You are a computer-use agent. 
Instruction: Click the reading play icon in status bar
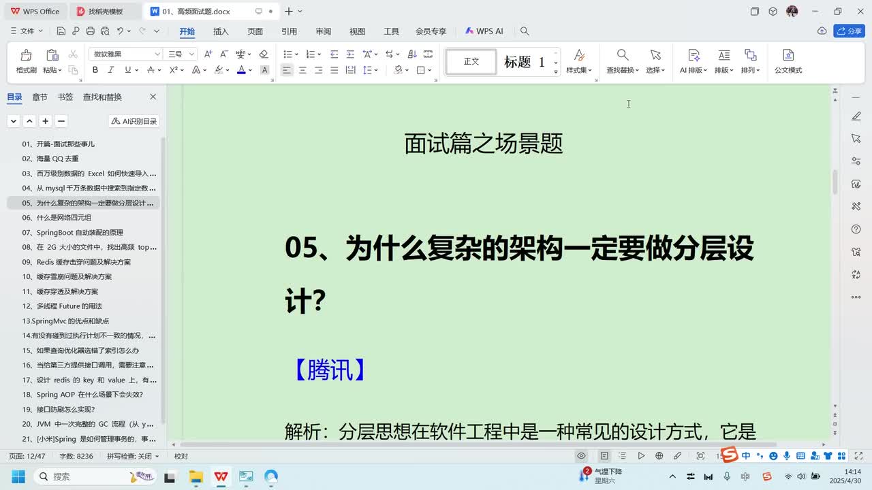click(641, 456)
